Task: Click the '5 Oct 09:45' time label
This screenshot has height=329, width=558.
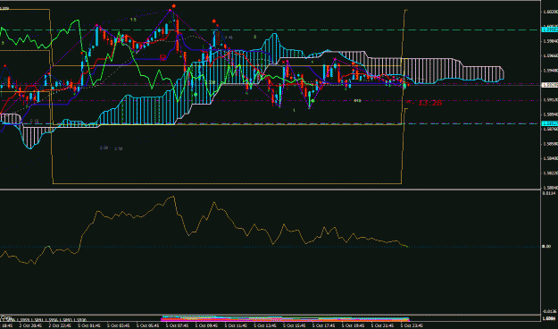Action: point(205,325)
